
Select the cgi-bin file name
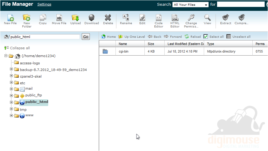click(124, 51)
